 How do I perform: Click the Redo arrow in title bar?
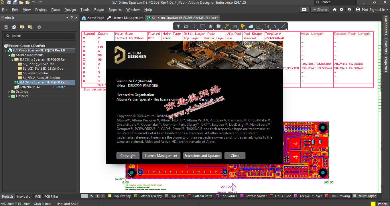(x=40, y=2)
